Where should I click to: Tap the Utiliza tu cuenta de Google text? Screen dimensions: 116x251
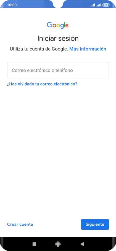(x=39, y=49)
